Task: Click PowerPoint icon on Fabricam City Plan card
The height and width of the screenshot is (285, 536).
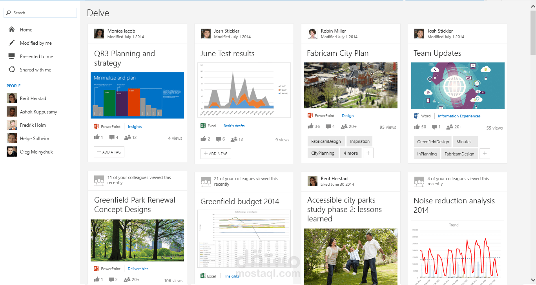Action: coord(310,115)
